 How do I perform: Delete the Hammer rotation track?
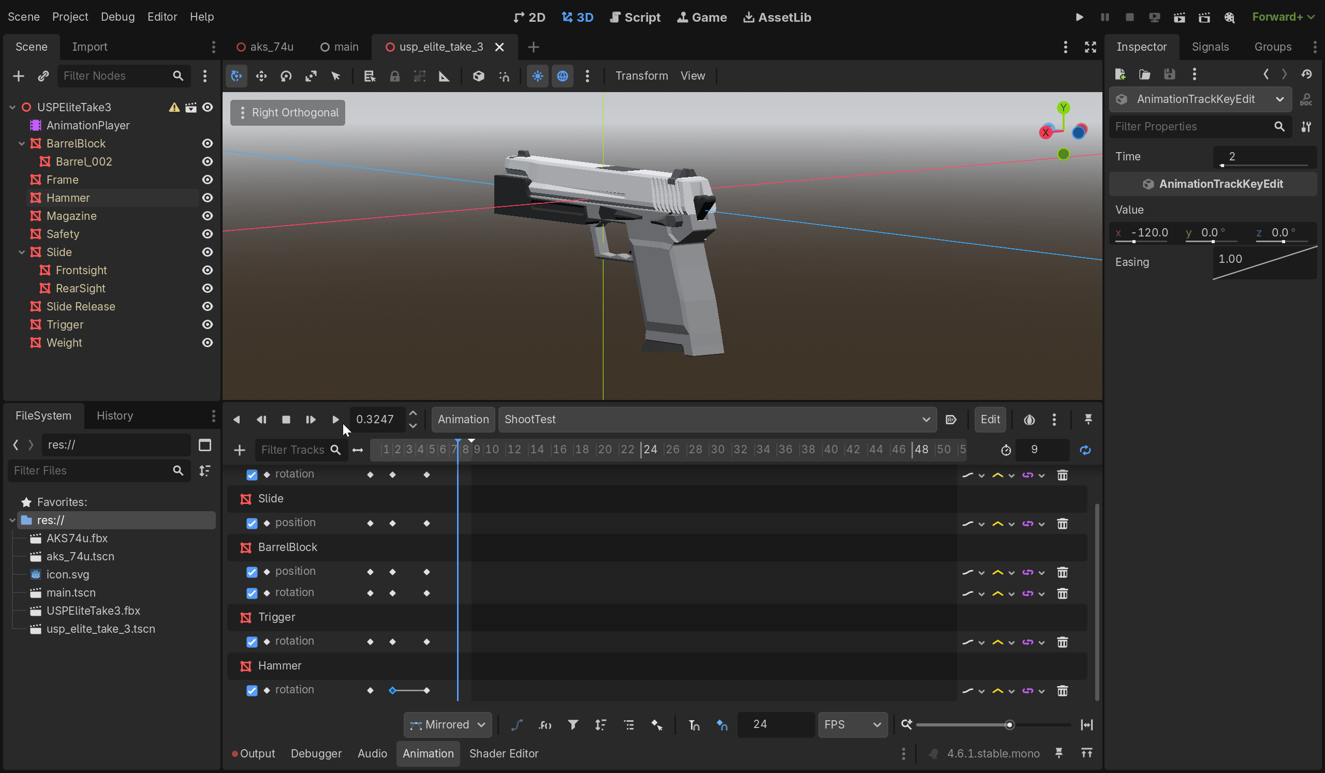1063,691
